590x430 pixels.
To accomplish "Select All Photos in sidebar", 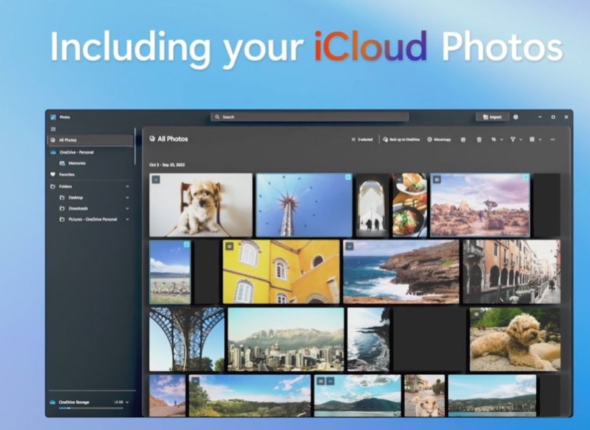I will click(90, 140).
